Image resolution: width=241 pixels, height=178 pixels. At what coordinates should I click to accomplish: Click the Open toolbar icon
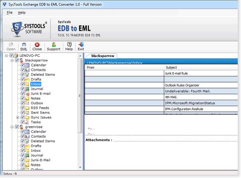click(11, 44)
